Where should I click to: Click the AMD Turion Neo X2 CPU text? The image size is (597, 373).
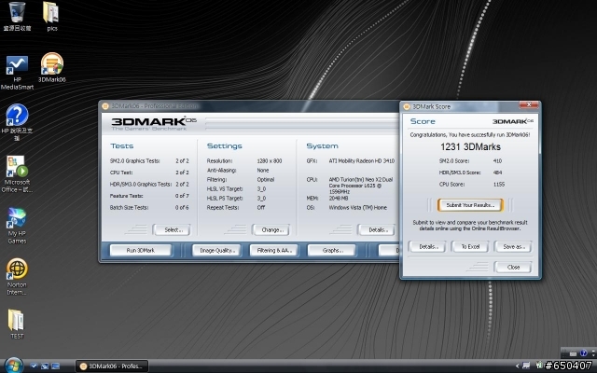pyautogui.click(x=361, y=186)
